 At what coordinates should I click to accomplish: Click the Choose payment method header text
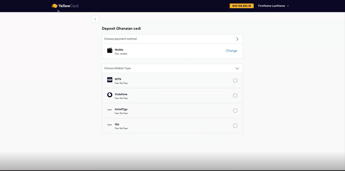click(120, 39)
